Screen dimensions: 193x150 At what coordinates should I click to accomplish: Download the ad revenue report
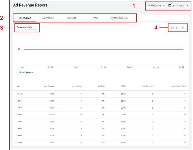[x=183, y=28]
